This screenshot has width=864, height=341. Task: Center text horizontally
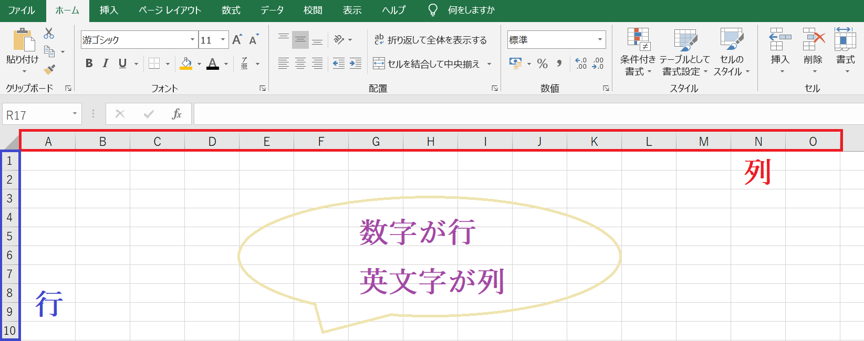pyautogui.click(x=300, y=63)
